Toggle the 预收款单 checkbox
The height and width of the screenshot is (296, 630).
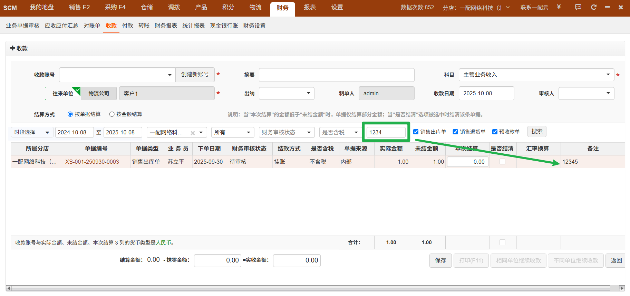click(x=495, y=132)
